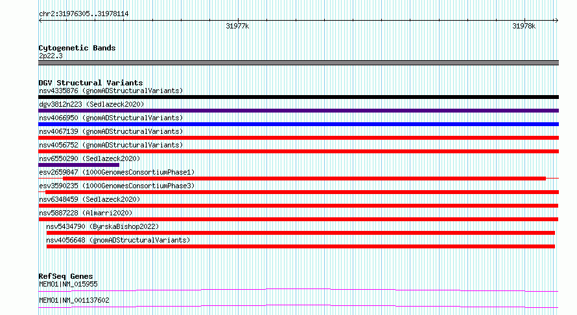Click the DGV Structural Variants track heading
The height and width of the screenshot is (315, 577).
pyautogui.click(x=91, y=83)
